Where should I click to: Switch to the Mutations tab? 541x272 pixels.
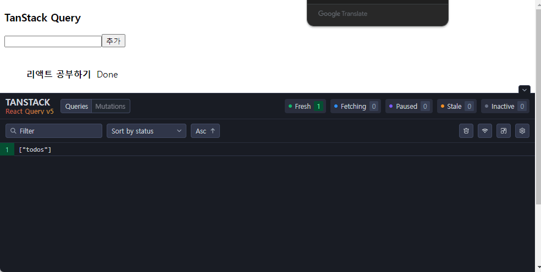click(x=111, y=106)
